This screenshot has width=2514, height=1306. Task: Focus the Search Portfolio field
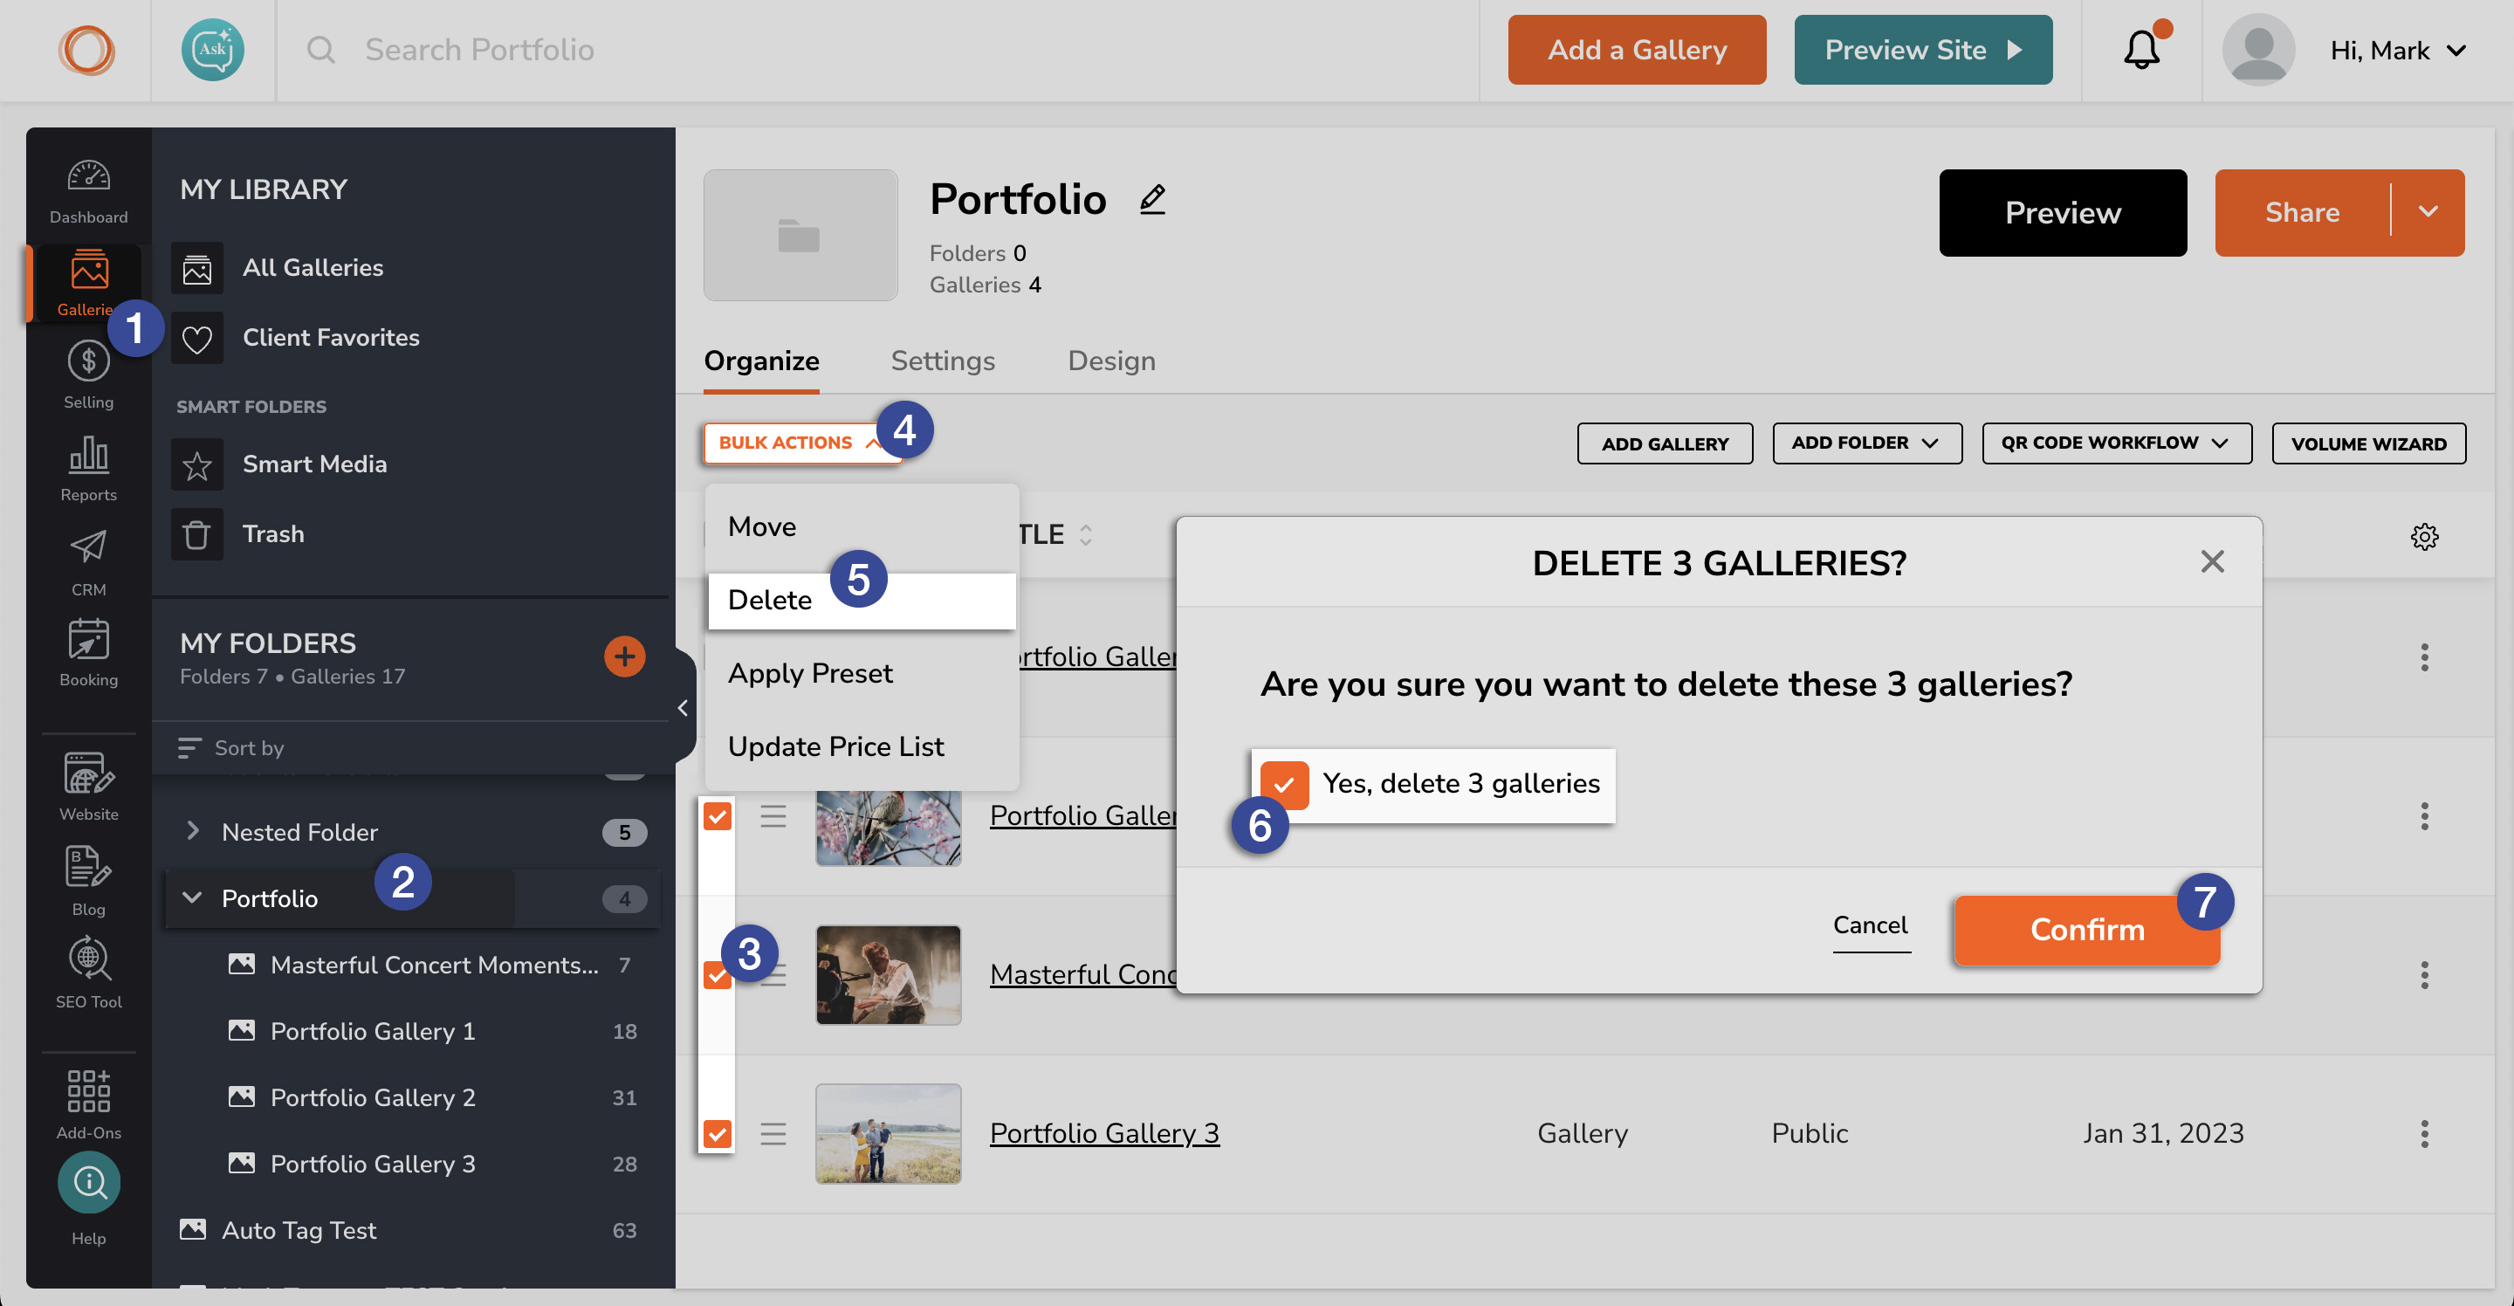878,50
